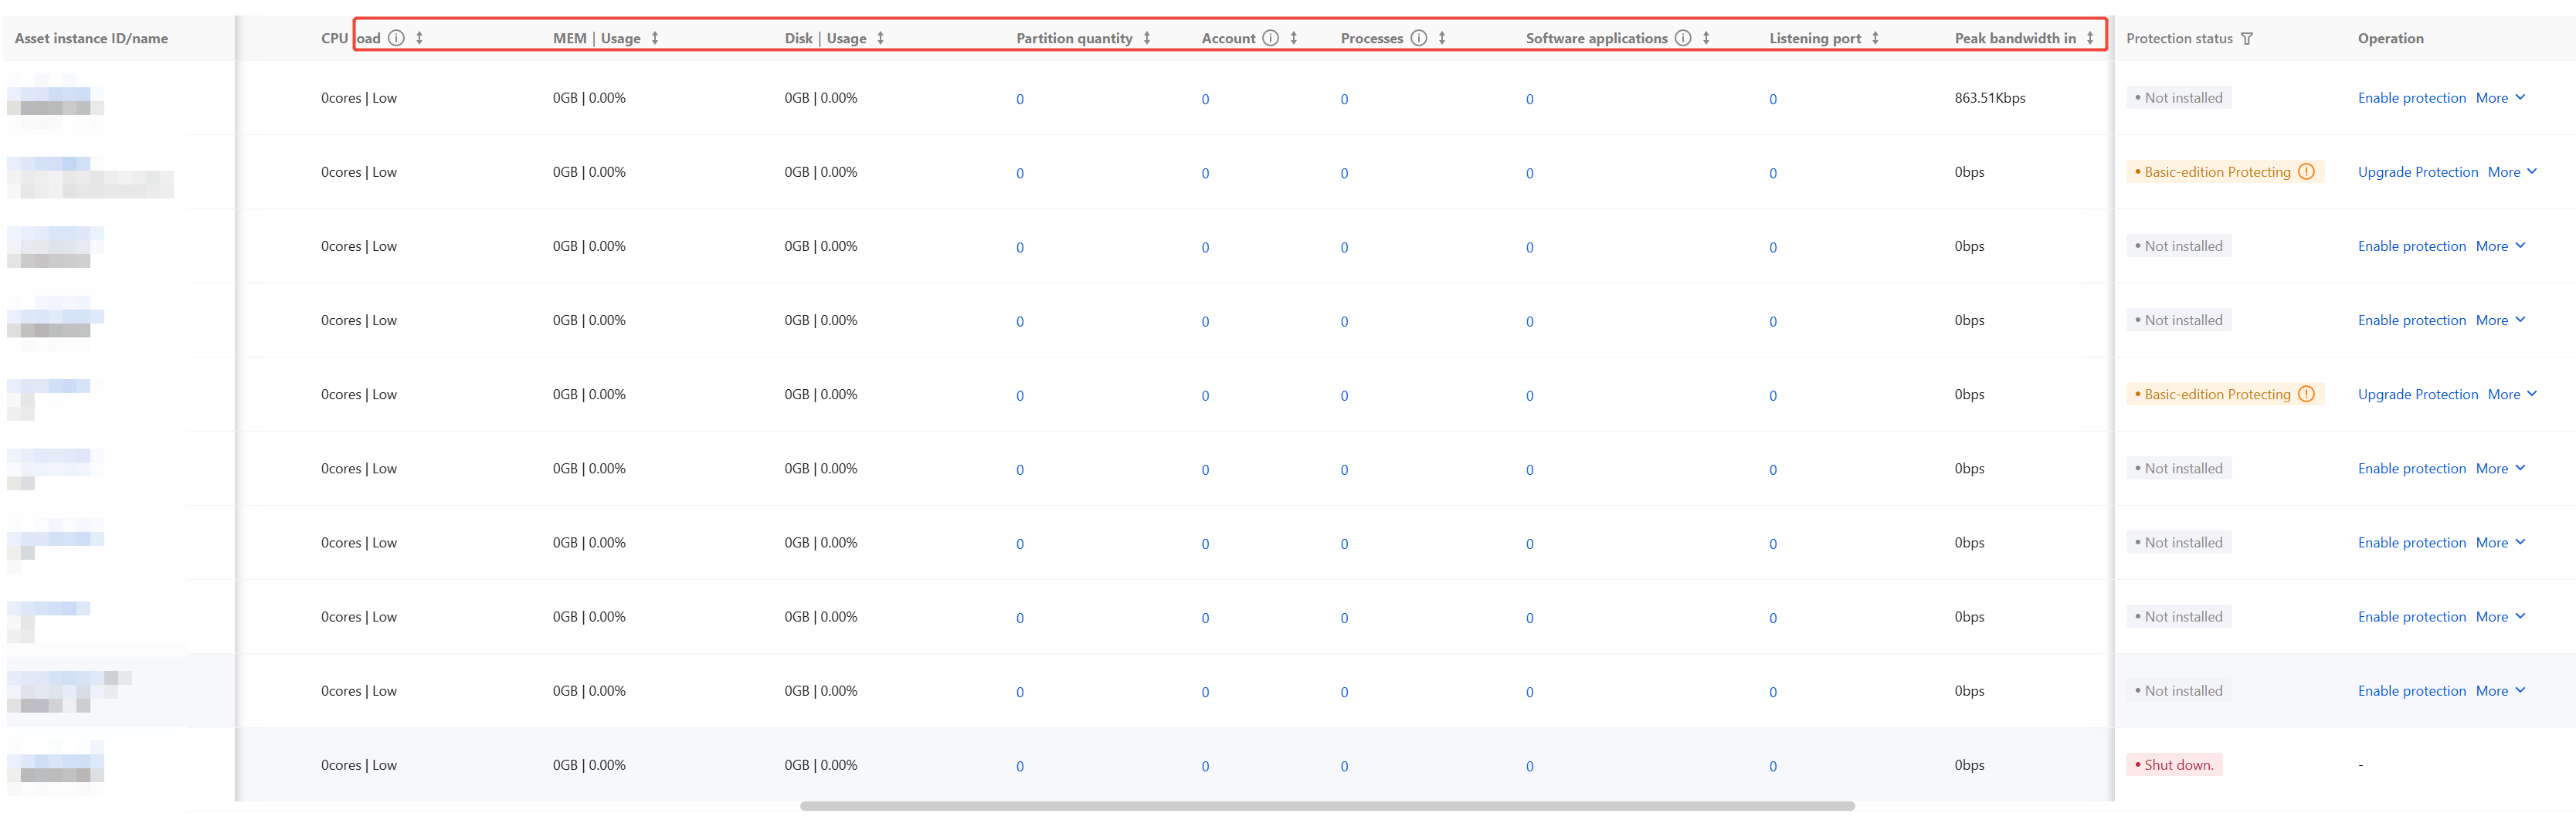Sort by Partition quantity column arrows
This screenshot has width=2576, height=820.
1147,38
